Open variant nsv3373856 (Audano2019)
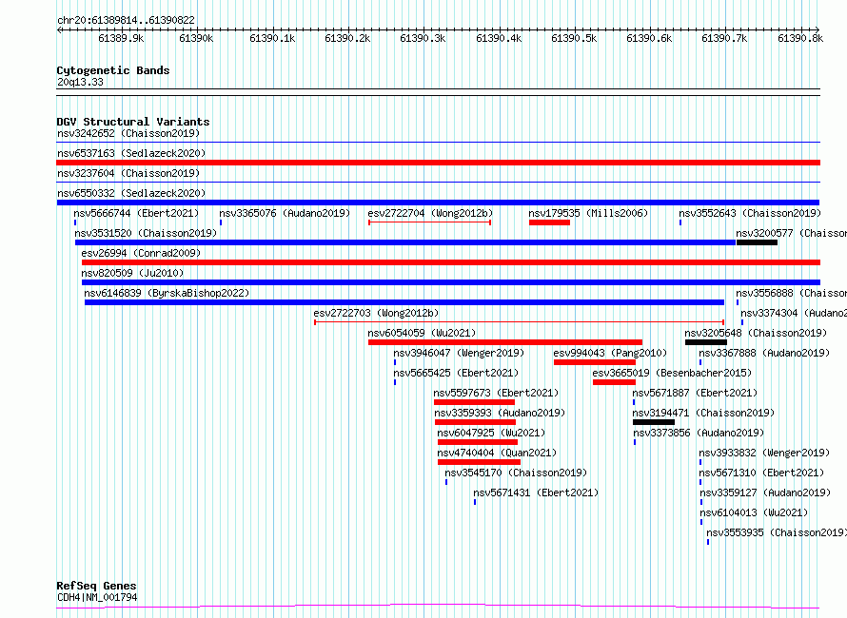The image size is (847, 618). click(699, 433)
